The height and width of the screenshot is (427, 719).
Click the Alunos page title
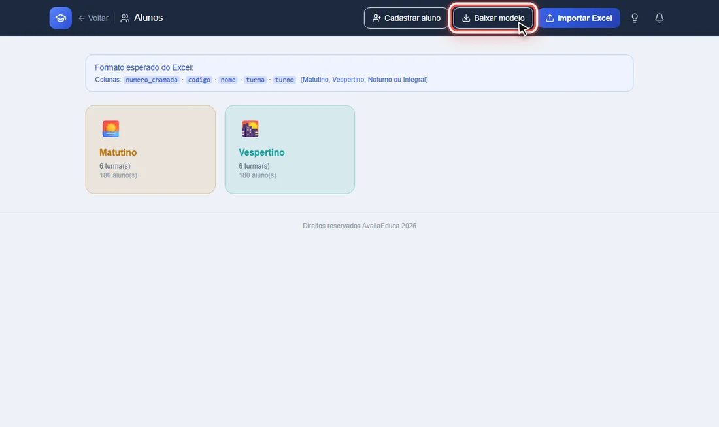click(x=148, y=18)
